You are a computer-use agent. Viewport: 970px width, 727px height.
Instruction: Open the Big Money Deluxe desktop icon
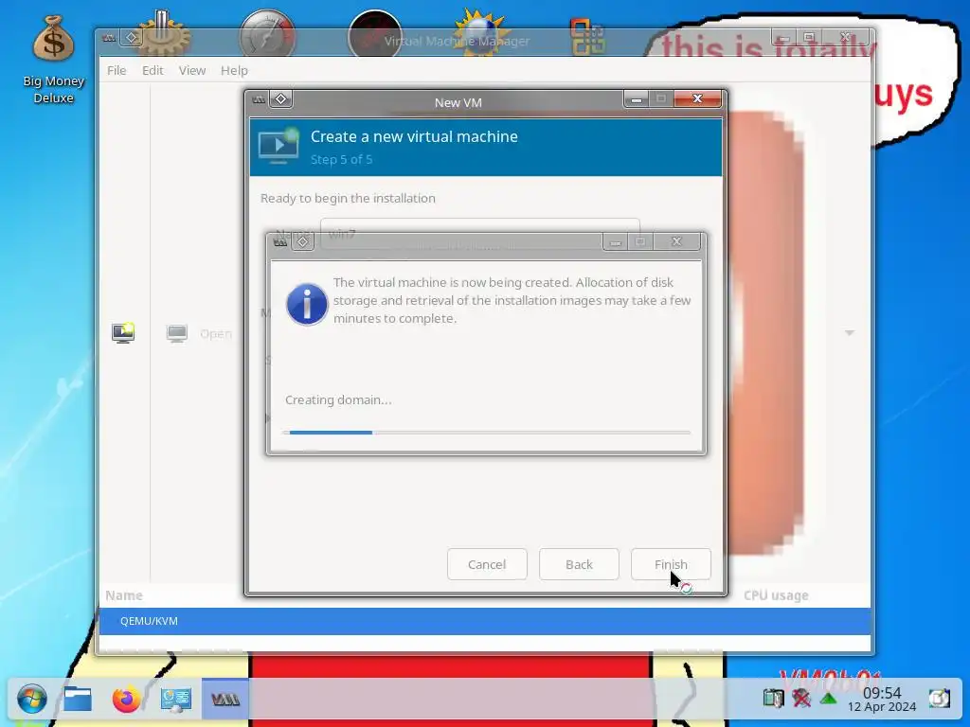[53, 60]
